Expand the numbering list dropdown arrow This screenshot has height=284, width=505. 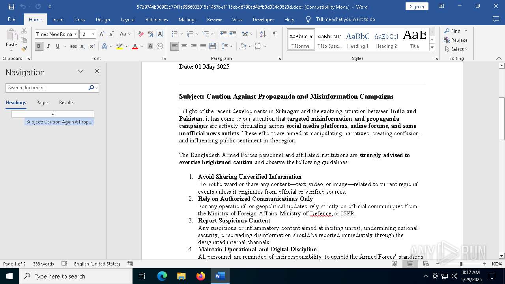(196, 34)
